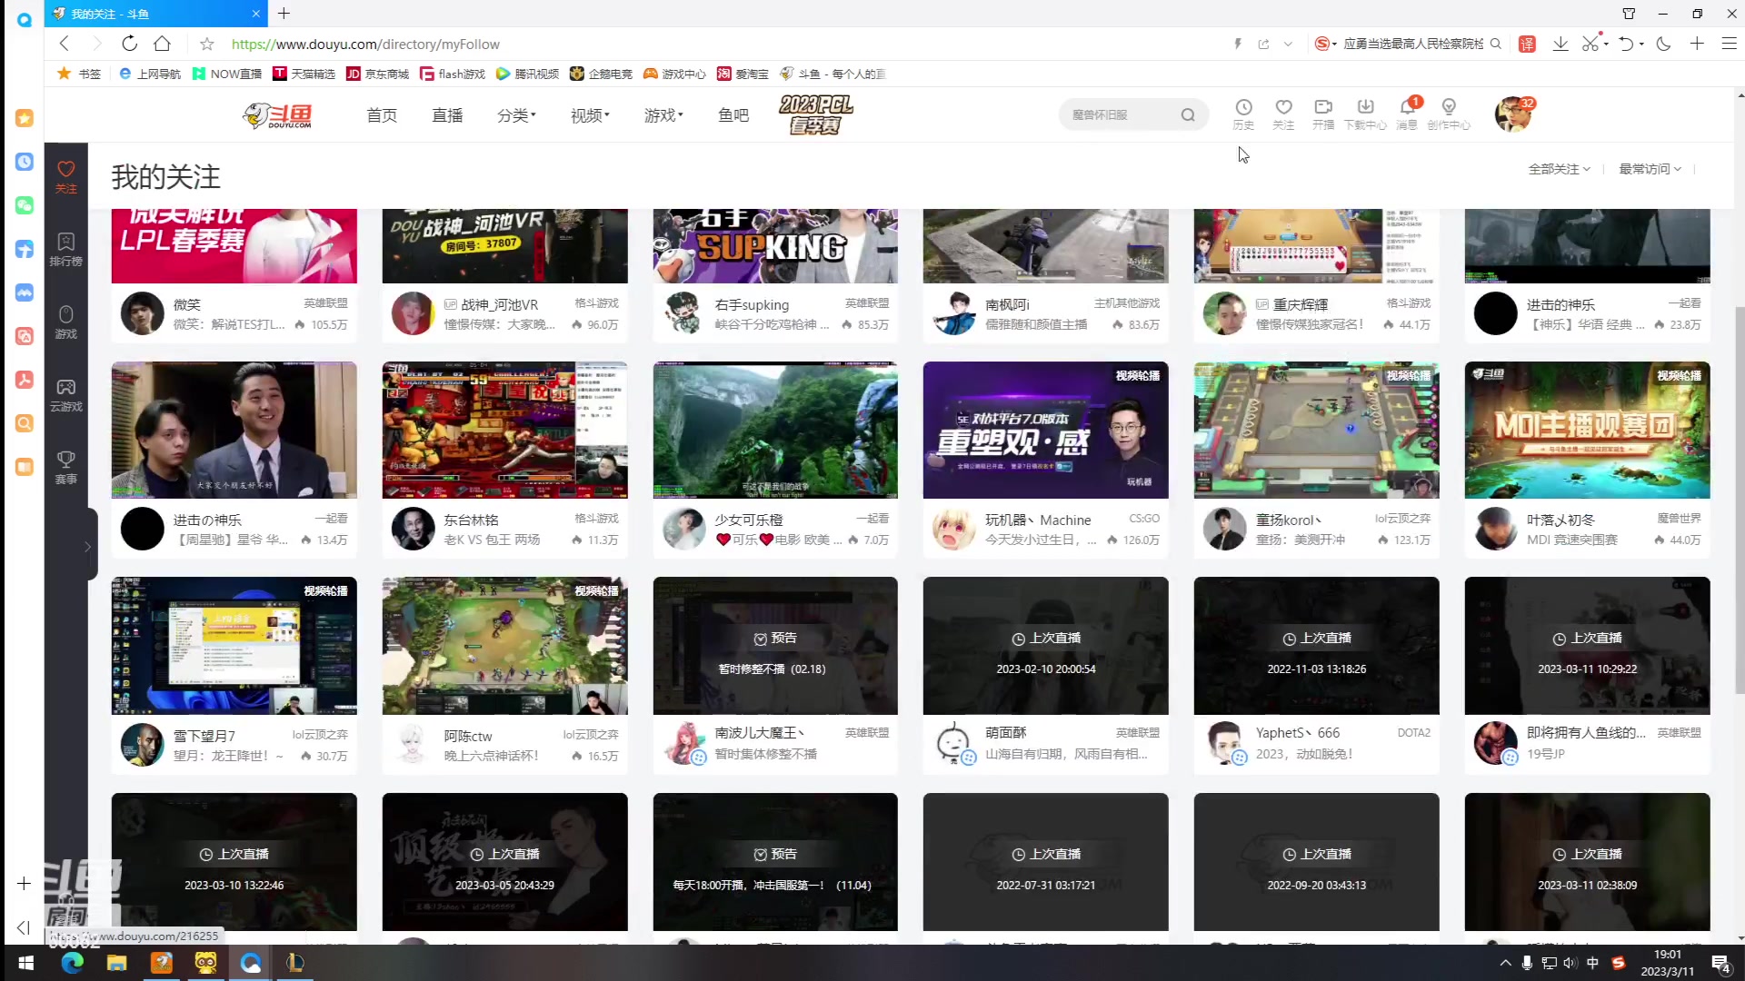Open the browser hamburger menu

(x=1730, y=44)
